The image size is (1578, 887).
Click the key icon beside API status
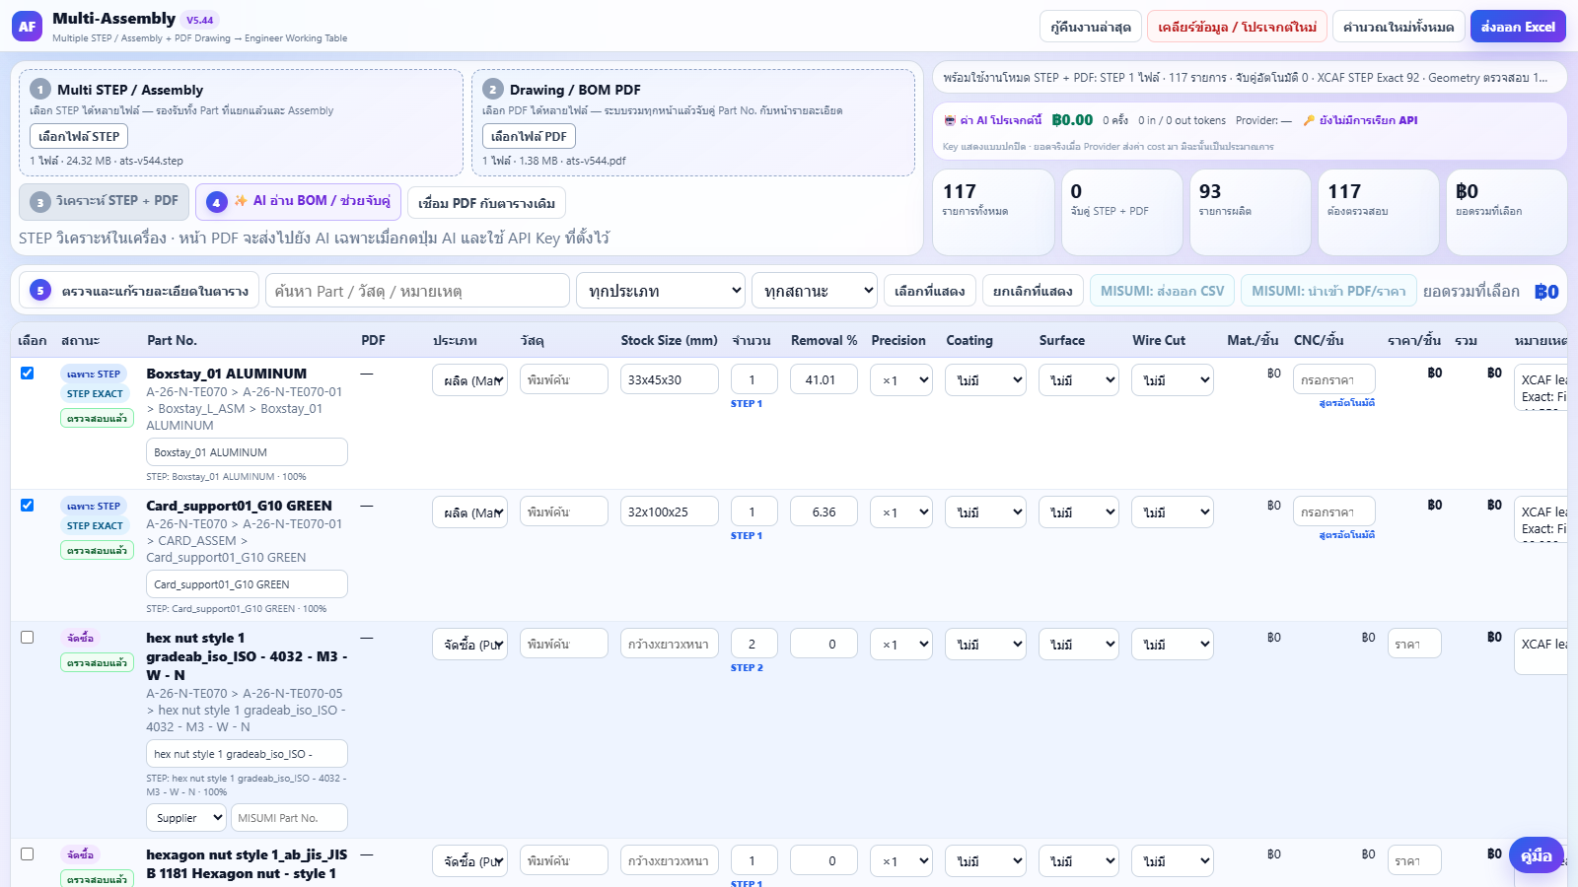click(1309, 120)
